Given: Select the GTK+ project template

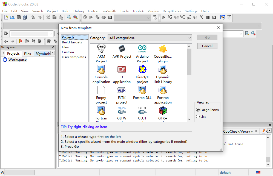Looking at the screenshot, I should (163, 113).
